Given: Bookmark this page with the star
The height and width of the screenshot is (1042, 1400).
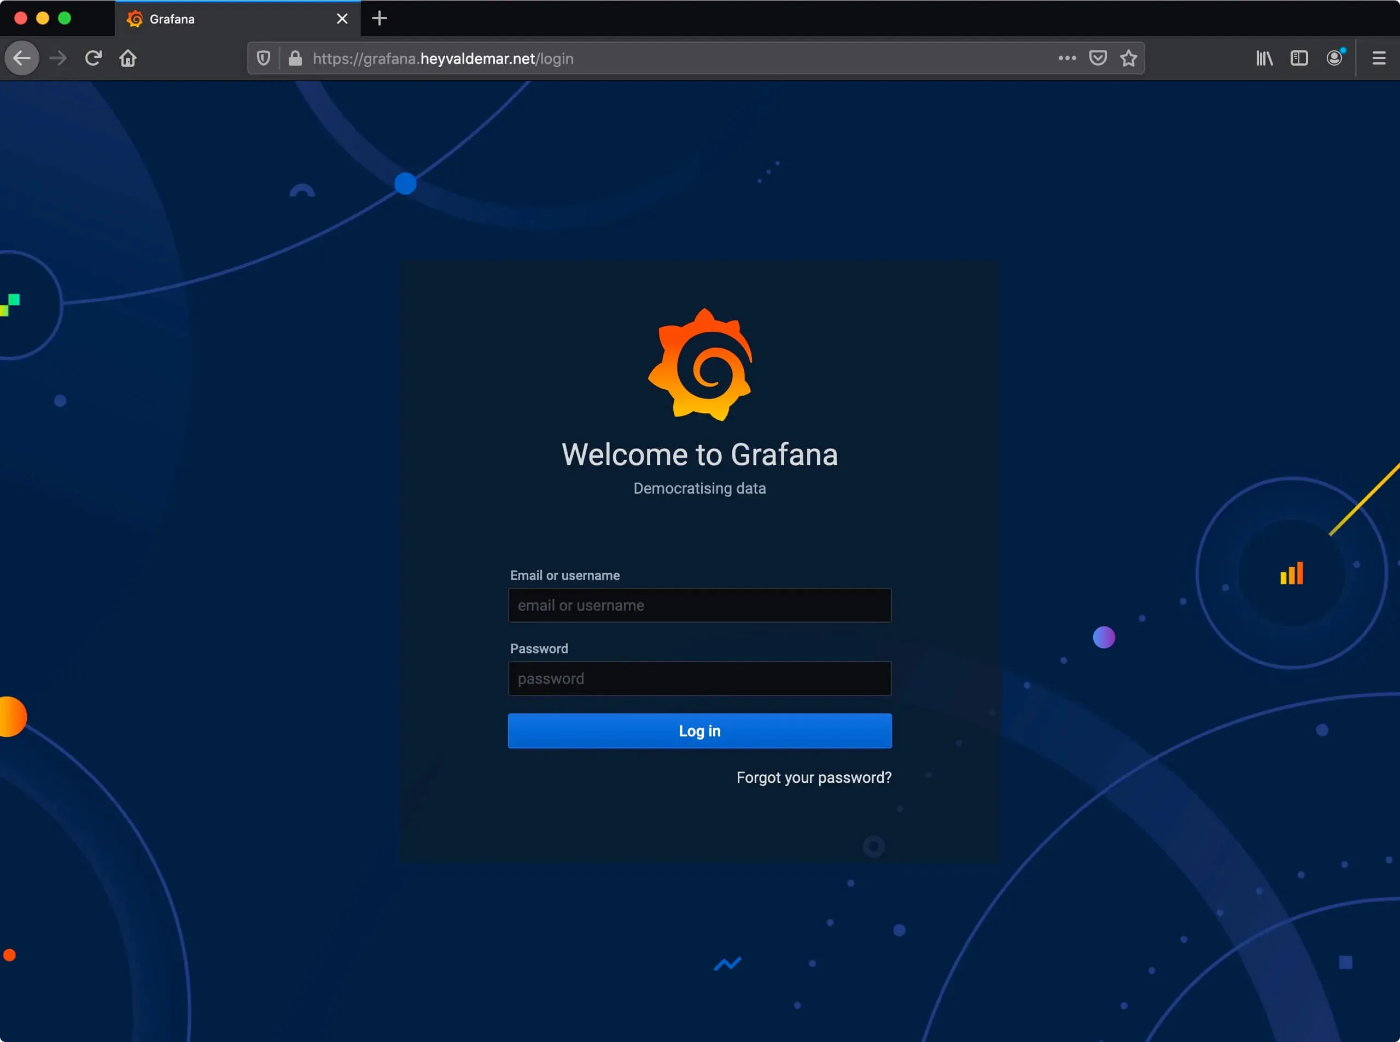Looking at the screenshot, I should click(1128, 58).
